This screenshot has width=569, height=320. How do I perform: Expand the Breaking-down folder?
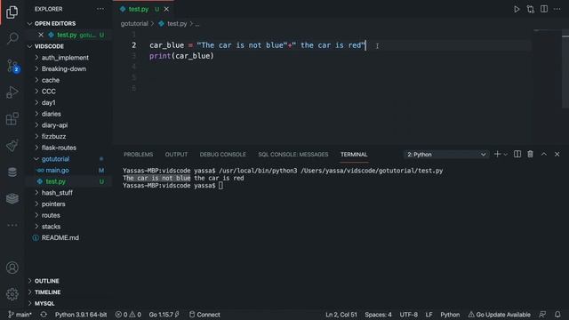[x=63, y=69]
